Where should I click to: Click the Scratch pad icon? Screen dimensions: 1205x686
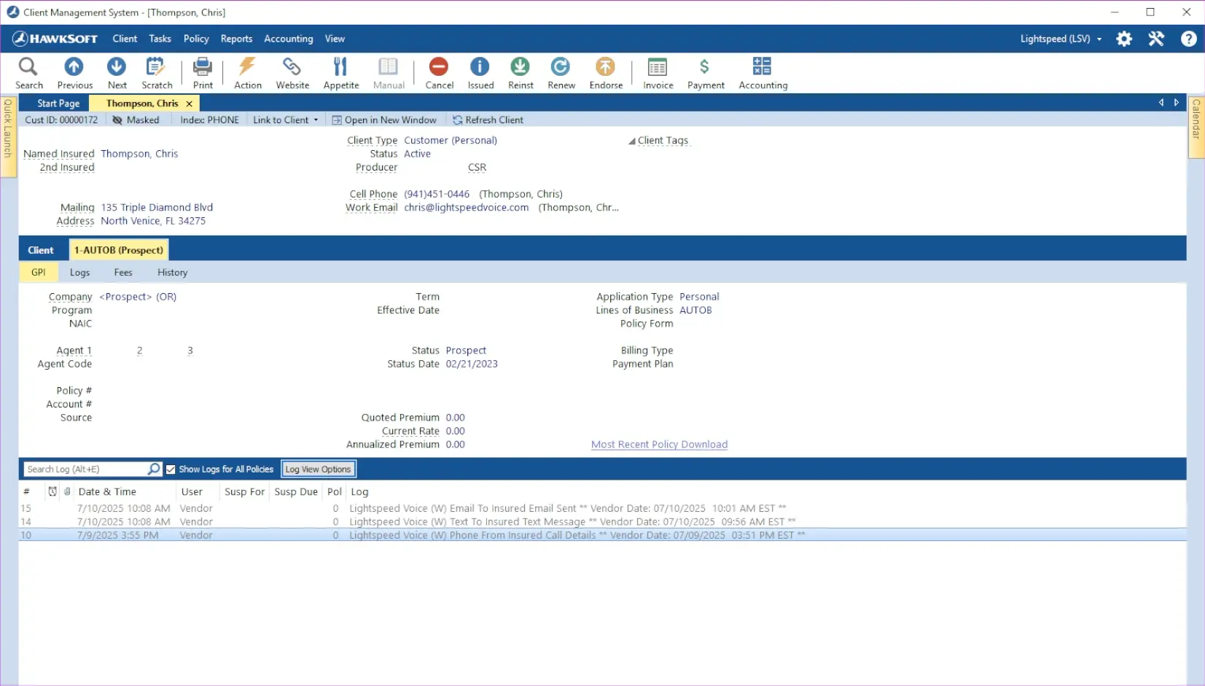point(156,72)
